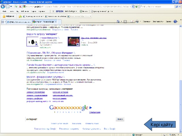This screenshot has width=182, height=136.
Task: Click the Следующая next page link
Action: tap(95, 112)
